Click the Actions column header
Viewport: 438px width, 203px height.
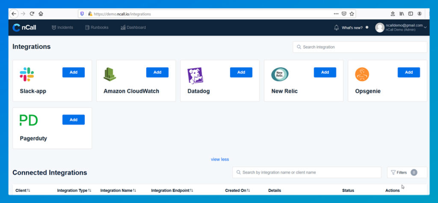tap(393, 191)
